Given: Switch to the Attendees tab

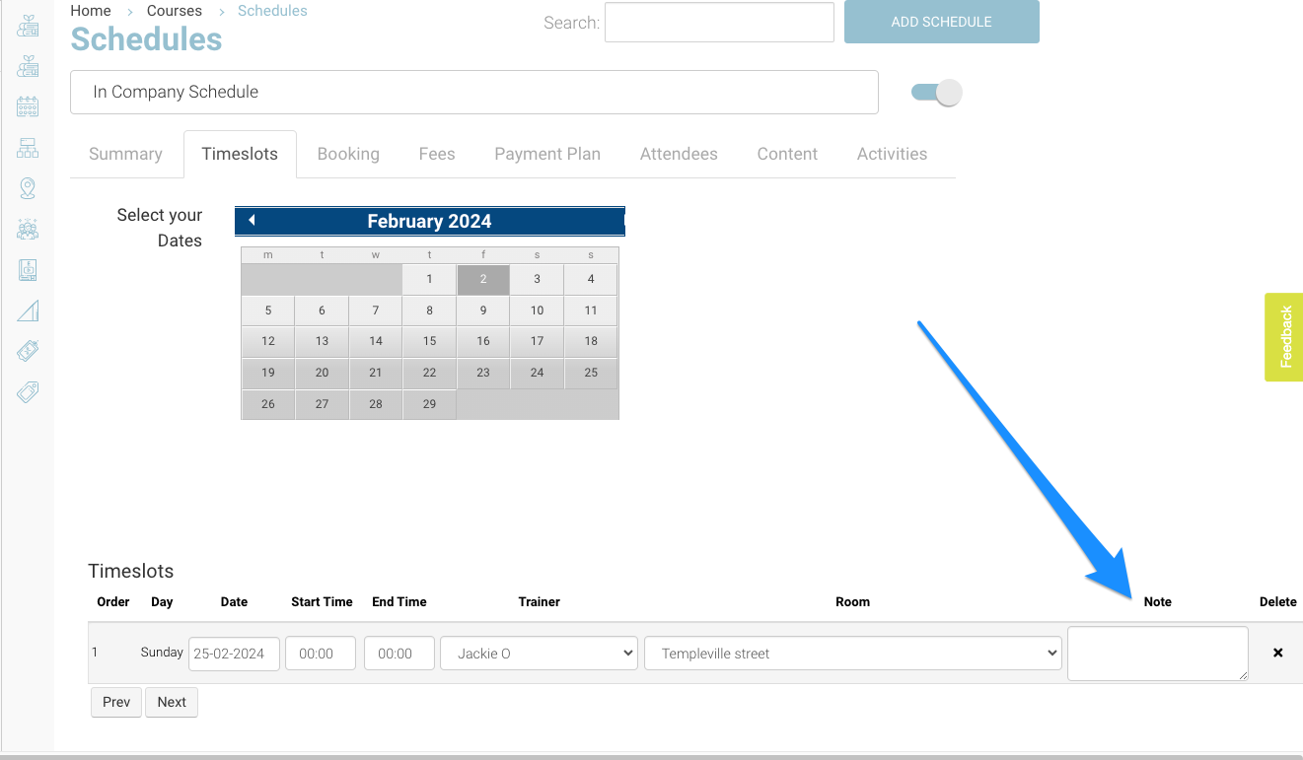Looking at the screenshot, I should [679, 154].
